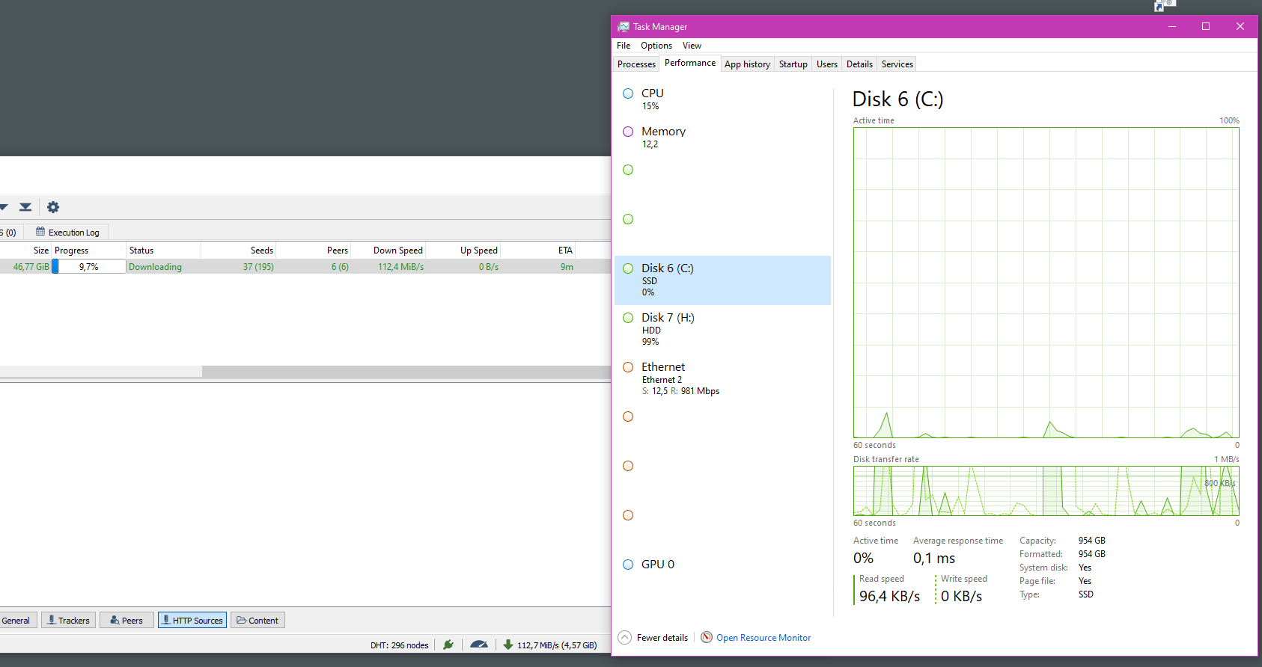The height and width of the screenshot is (667, 1262).
Task: Open the Options menu in Task Manager
Action: pyautogui.click(x=656, y=46)
